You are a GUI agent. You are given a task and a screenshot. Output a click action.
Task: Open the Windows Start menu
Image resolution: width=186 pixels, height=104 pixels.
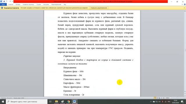coord(3,101)
